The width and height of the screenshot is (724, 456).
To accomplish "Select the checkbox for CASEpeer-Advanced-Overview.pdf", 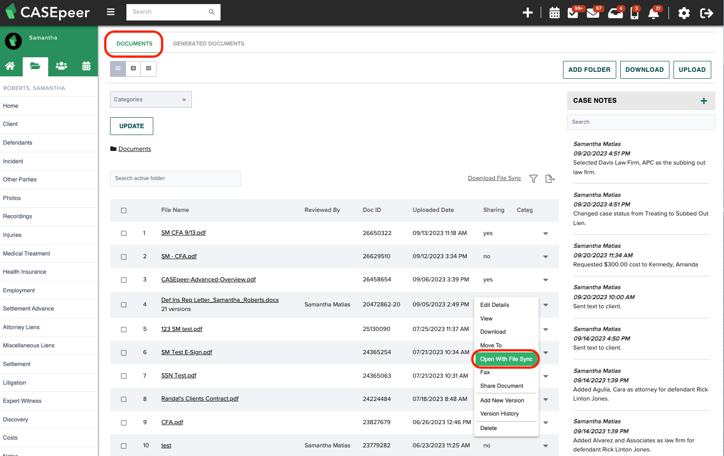I will (124, 280).
